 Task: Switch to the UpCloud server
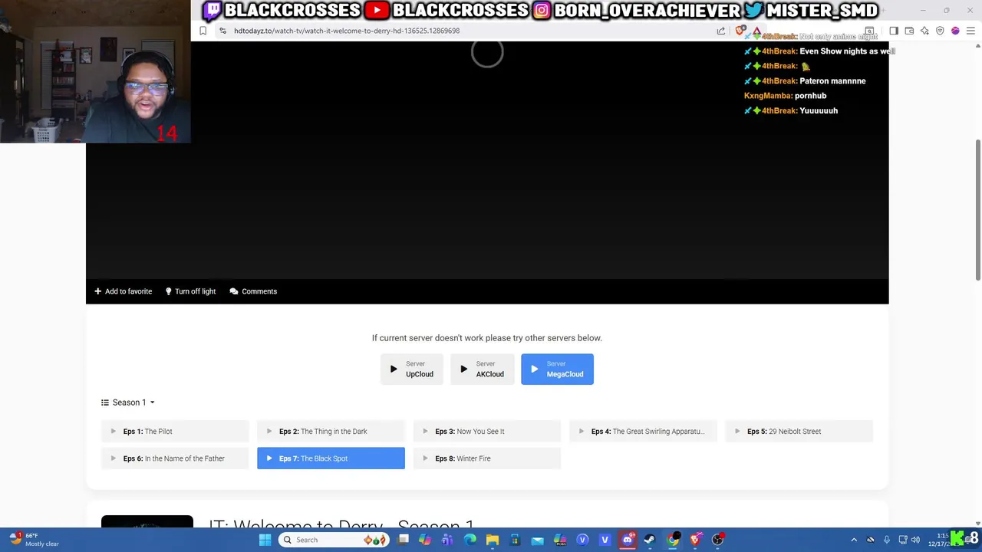point(412,369)
